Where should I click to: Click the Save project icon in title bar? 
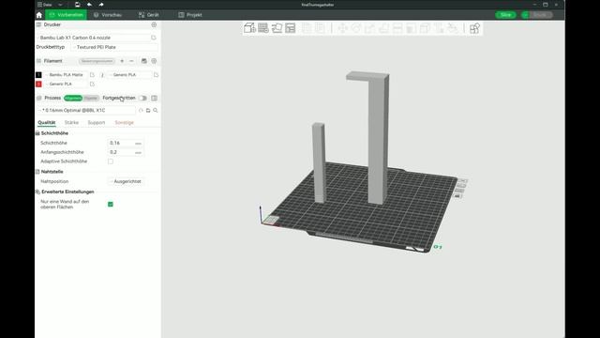(x=77, y=5)
